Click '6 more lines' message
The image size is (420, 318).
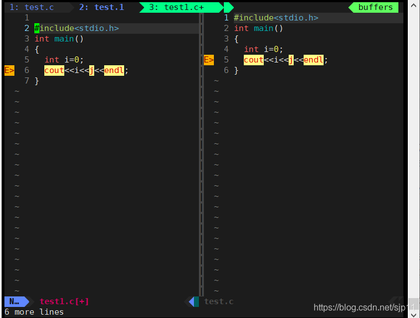pos(34,312)
